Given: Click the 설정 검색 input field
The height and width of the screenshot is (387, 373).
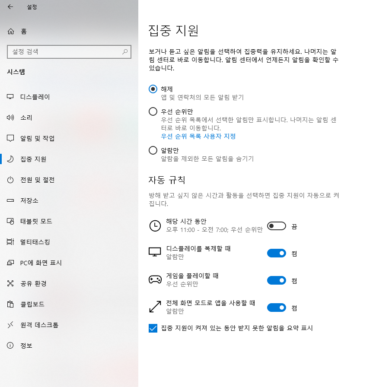Looking at the screenshot, I should coord(69,52).
